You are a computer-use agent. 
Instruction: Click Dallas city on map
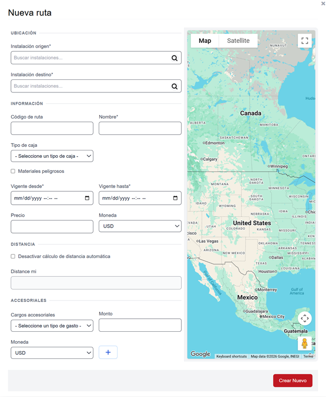(276, 257)
